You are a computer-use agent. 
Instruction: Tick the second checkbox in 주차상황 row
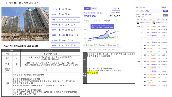click(66, 14)
